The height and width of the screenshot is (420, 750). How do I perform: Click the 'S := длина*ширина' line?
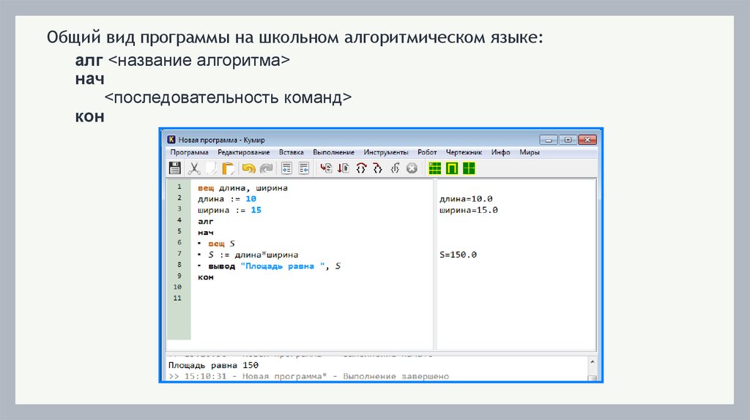(x=253, y=255)
